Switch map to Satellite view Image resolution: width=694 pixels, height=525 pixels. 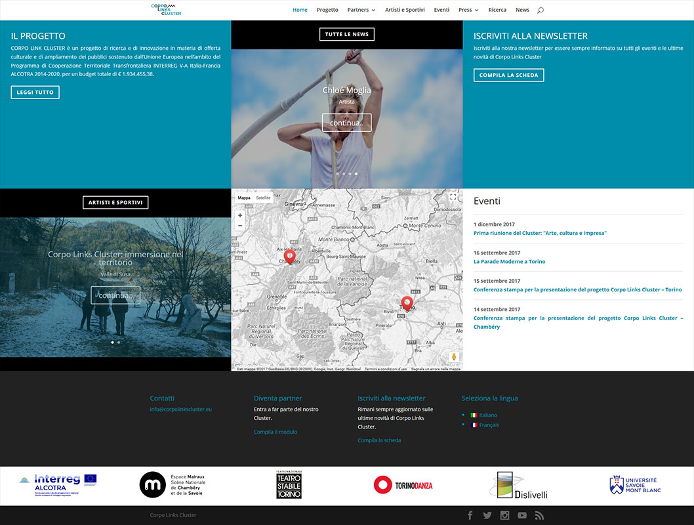pos(263,198)
